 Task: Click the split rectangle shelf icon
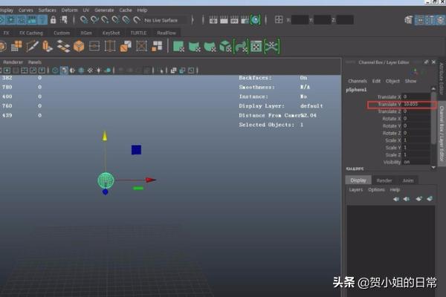pos(94,46)
